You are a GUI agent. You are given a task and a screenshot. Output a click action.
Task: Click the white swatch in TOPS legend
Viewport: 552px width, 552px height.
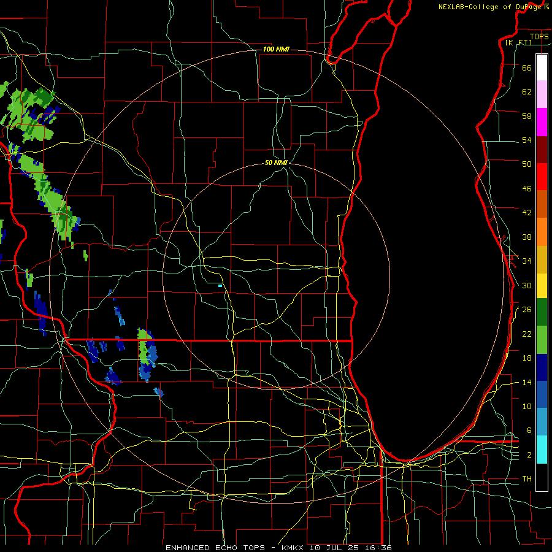click(x=542, y=67)
